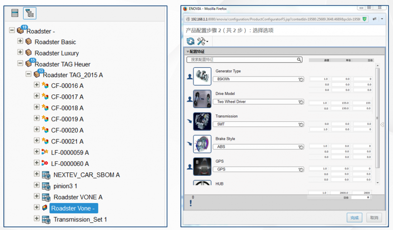393x230 pixels.
Task: Open the wrench tools dropdown icon
Action: pyautogui.click(x=202, y=41)
